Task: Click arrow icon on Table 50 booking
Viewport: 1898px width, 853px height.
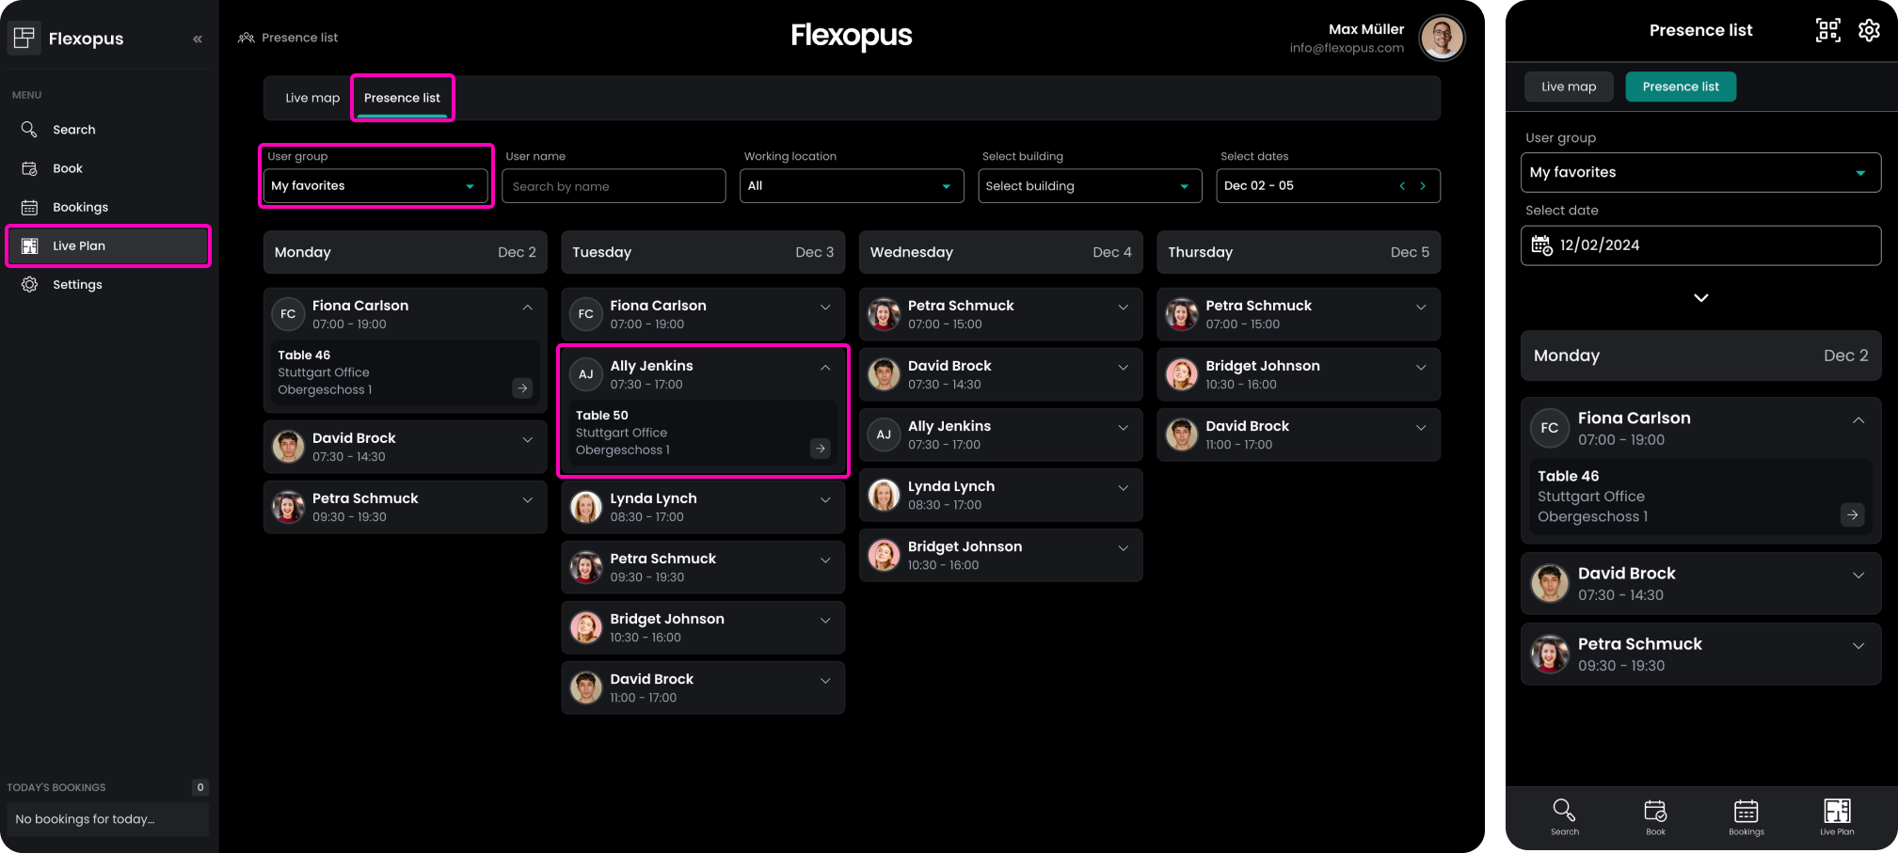Action: coord(820,449)
